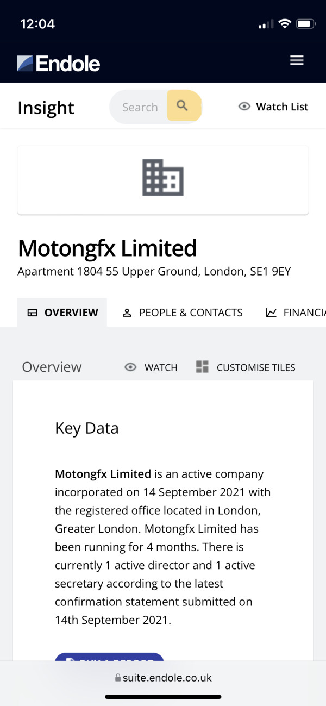The height and width of the screenshot is (706, 326).
Task: Open the hamburger menu
Action: 297,60
